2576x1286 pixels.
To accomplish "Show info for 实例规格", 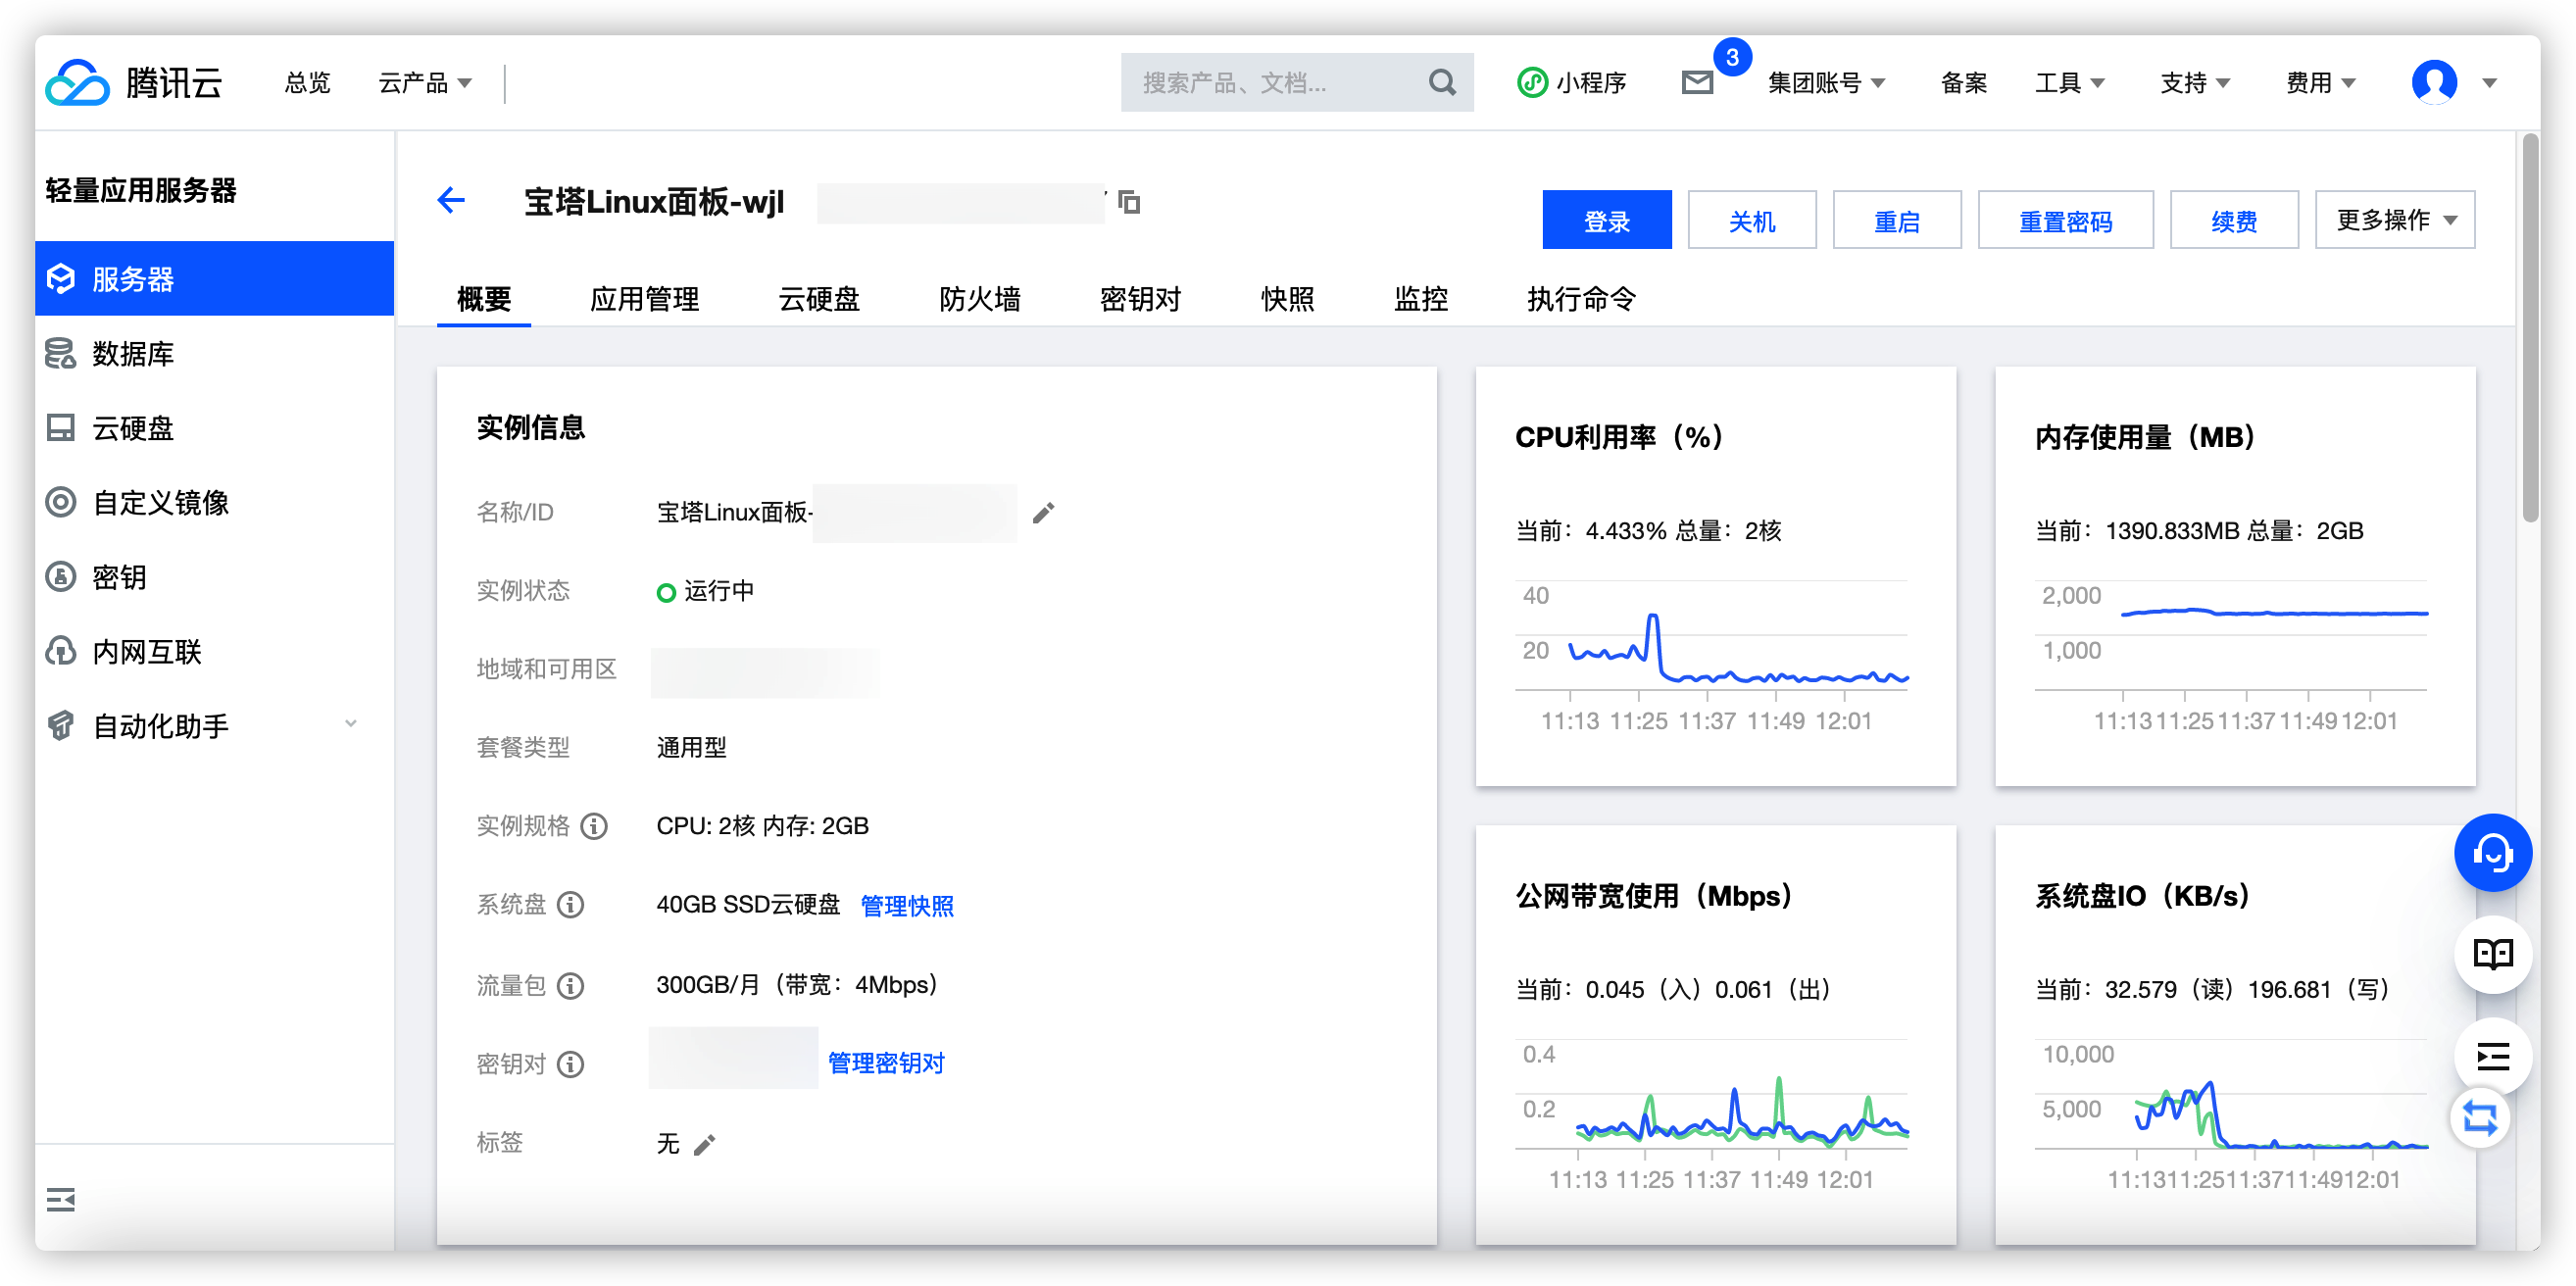I will (594, 826).
